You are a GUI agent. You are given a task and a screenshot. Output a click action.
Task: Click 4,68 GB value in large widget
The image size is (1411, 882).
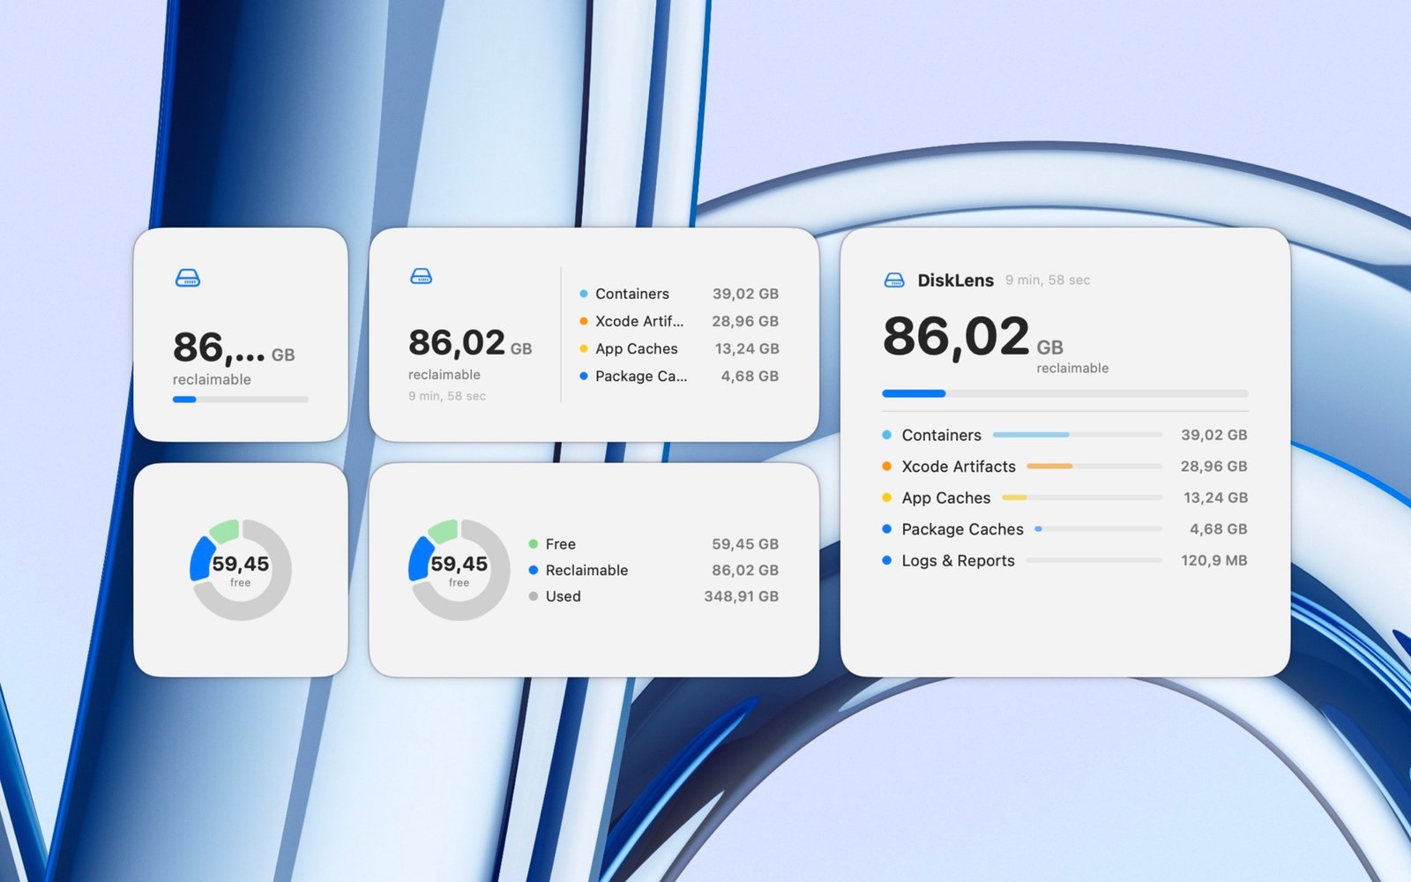click(x=1218, y=529)
